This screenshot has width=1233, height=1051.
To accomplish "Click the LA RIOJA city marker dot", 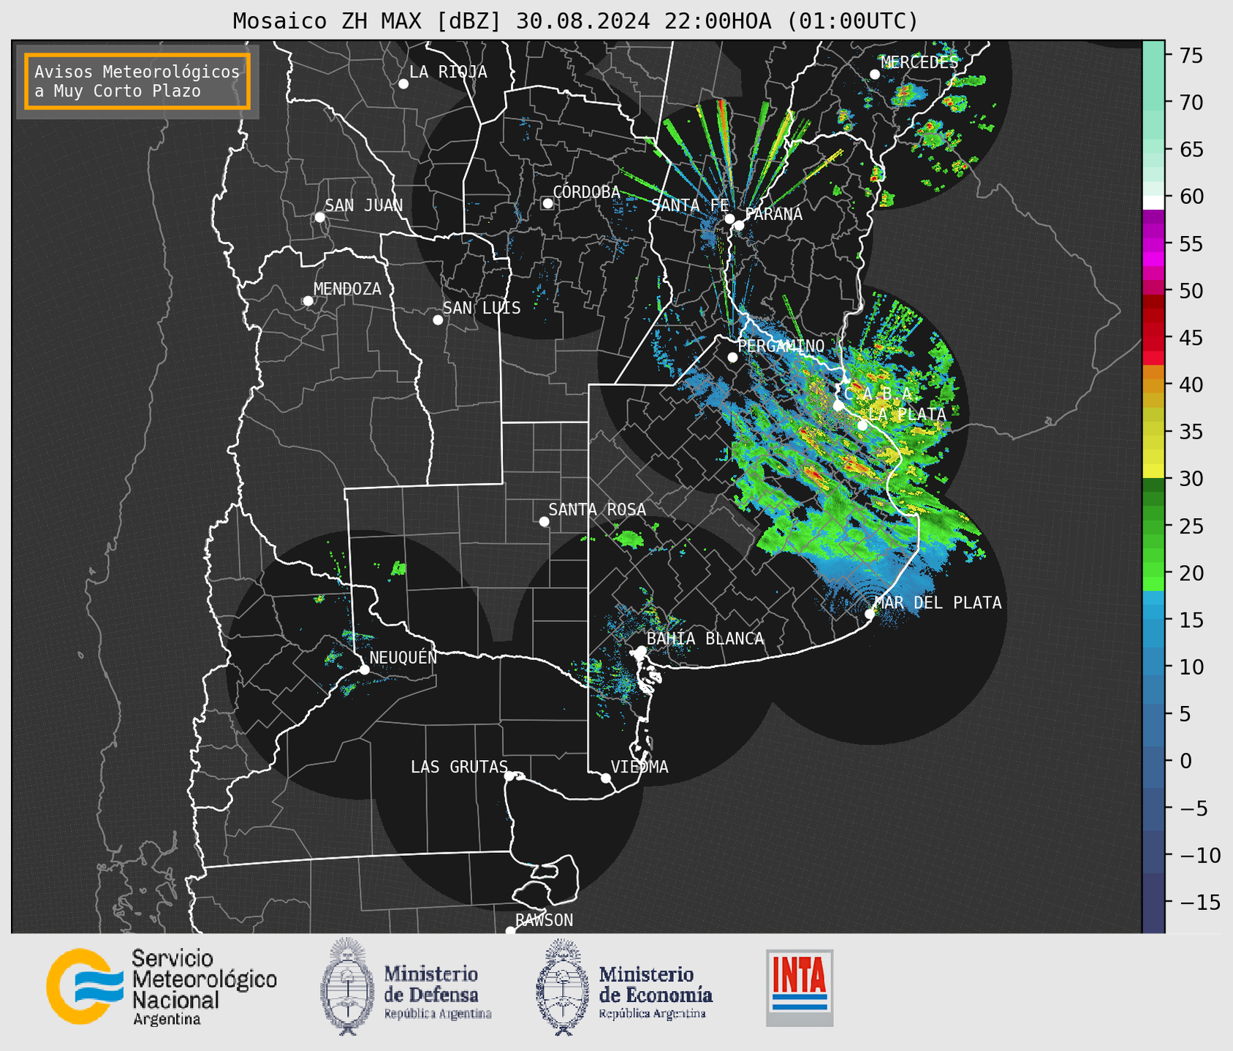I will coord(403,84).
